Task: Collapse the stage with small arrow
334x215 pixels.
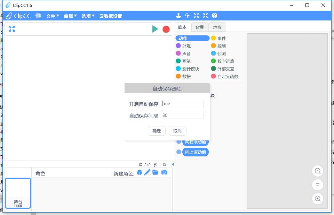Action: [x=173, y=164]
